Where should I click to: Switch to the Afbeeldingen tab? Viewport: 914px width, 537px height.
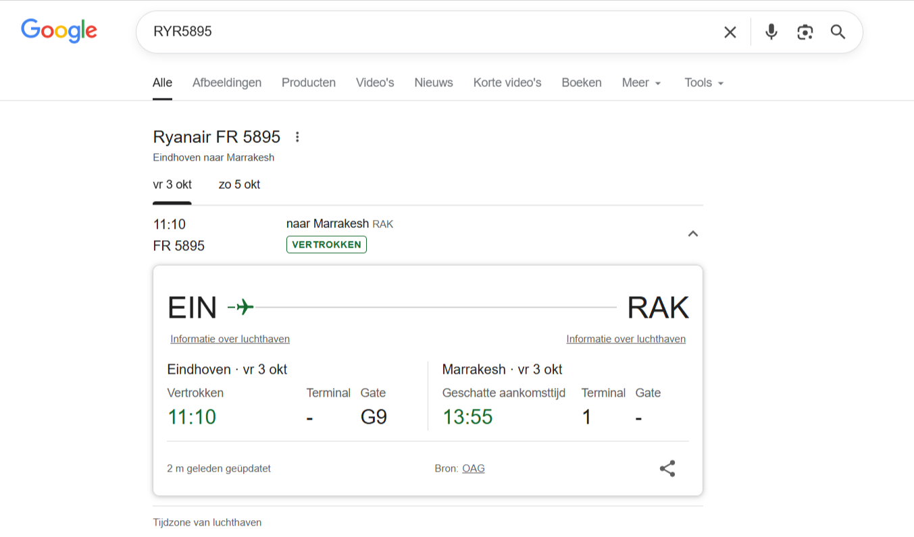[x=227, y=83]
